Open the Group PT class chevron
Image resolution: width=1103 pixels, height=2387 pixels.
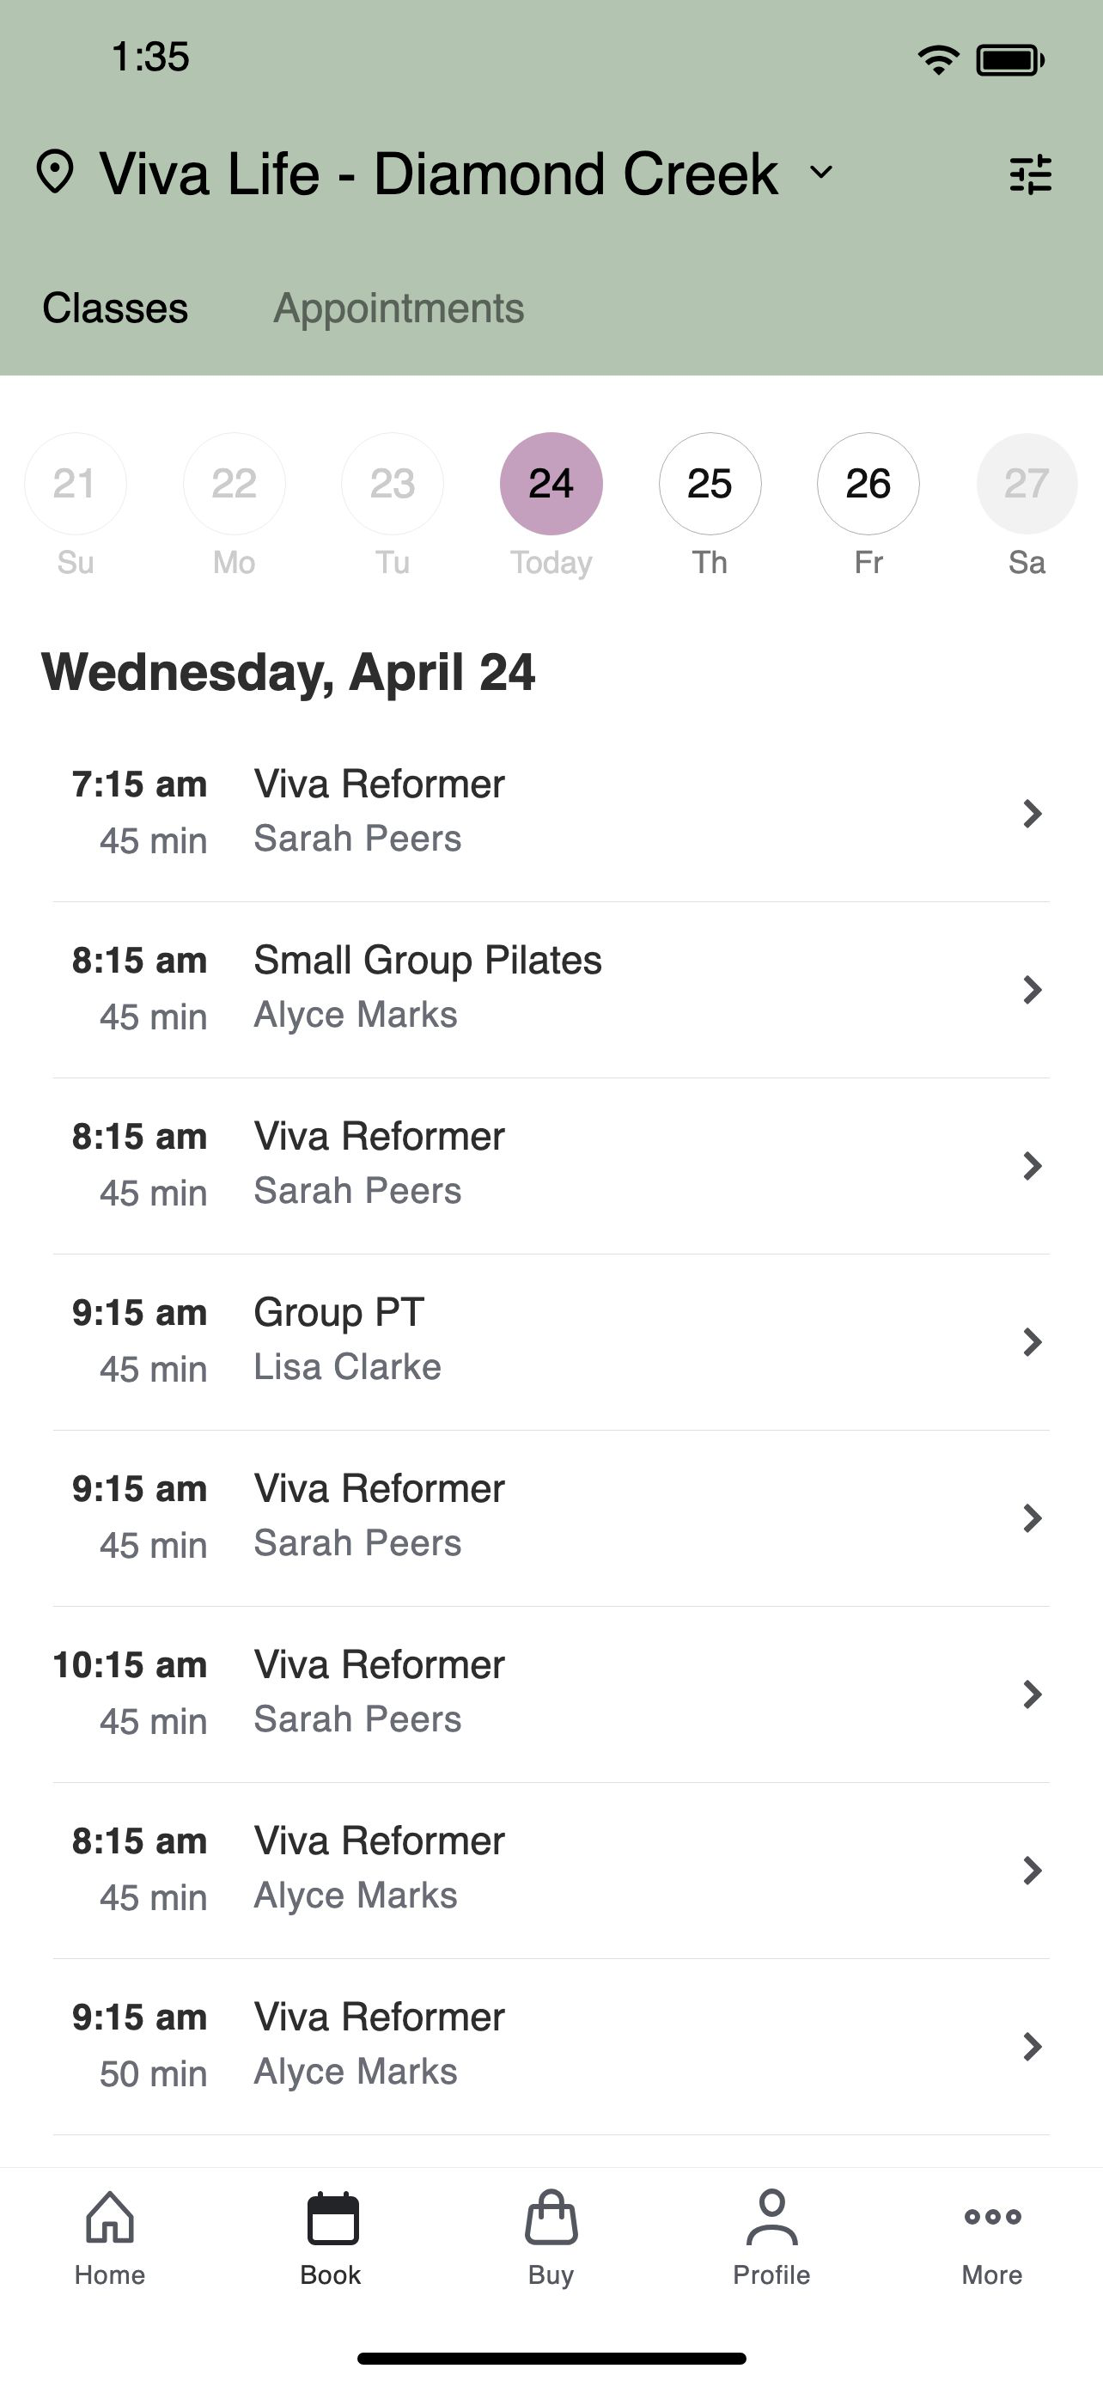coord(1032,1342)
